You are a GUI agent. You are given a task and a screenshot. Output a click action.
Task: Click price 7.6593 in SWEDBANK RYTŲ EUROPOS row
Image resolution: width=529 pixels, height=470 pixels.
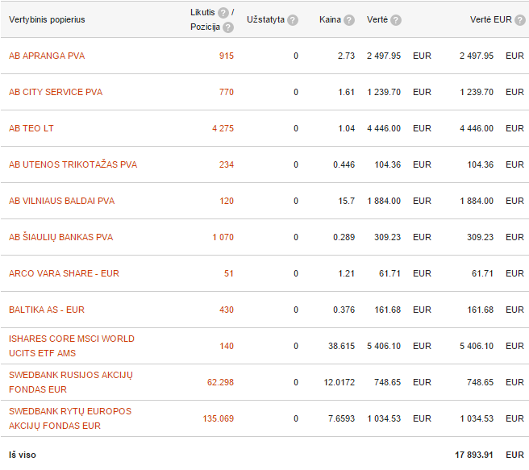click(341, 418)
